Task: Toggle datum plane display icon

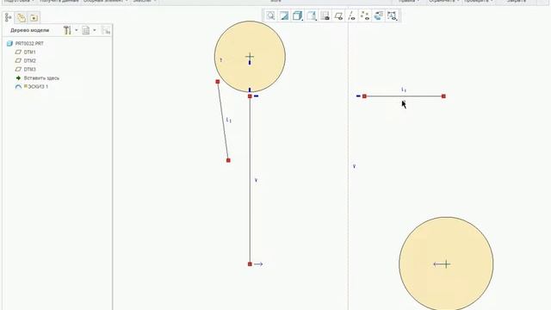Action: click(x=338, y=15)
